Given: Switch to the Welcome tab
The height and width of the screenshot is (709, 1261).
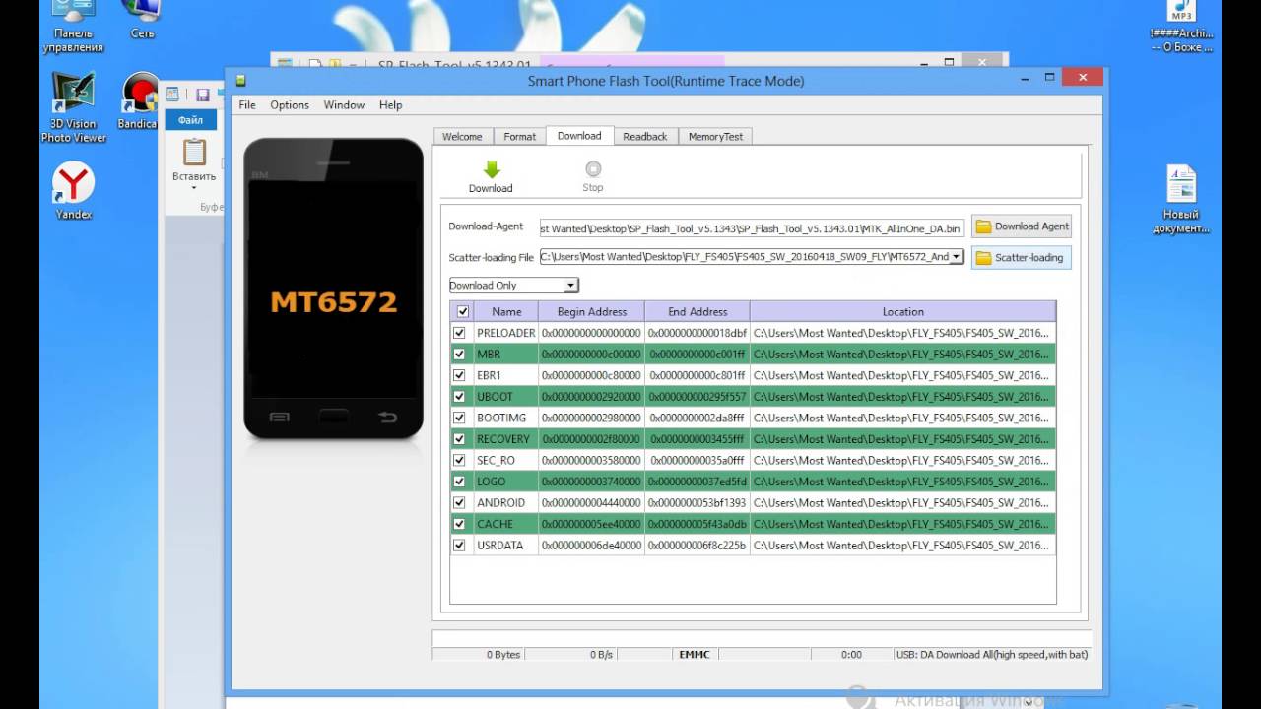Looking at the screenshot, I should click(x=462, y=137).
